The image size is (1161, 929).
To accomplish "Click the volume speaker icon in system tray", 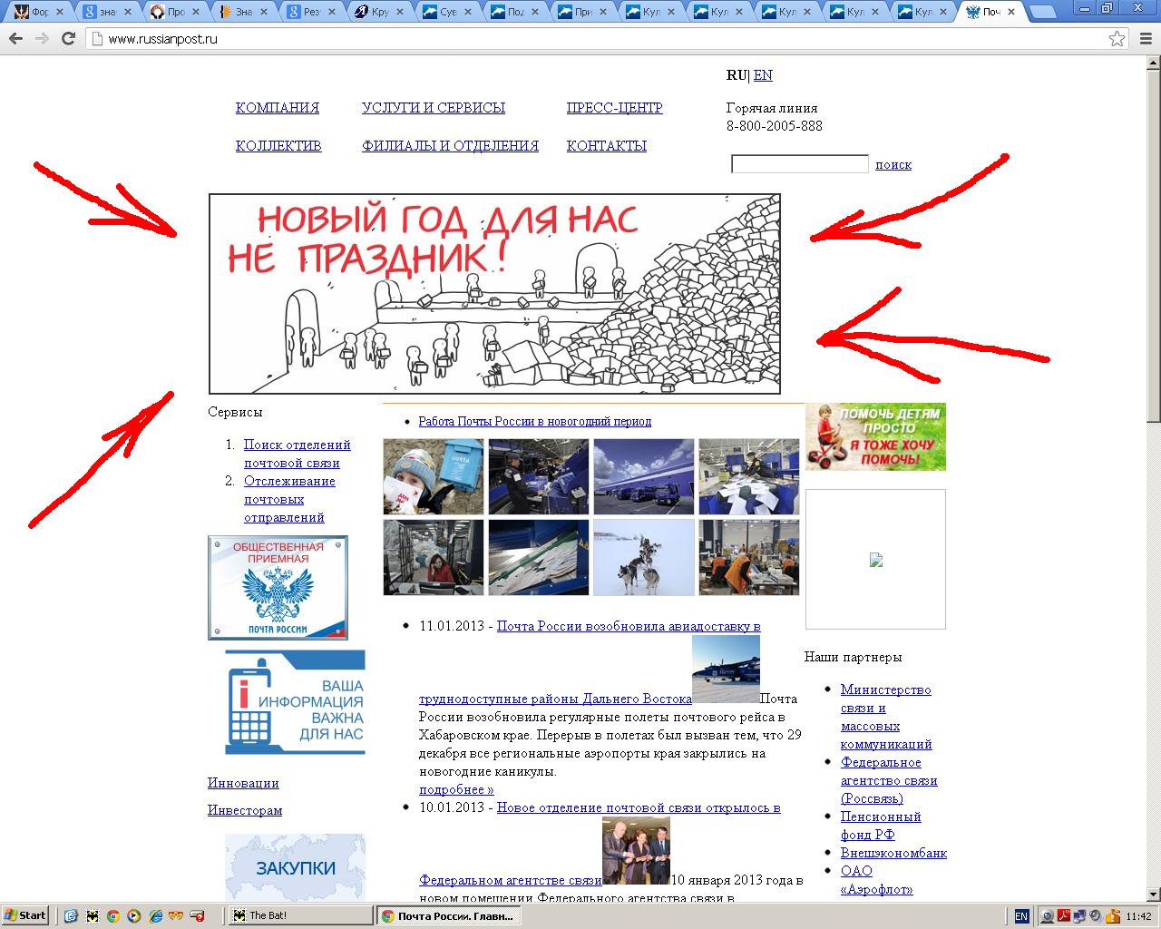I will 1095,915.
